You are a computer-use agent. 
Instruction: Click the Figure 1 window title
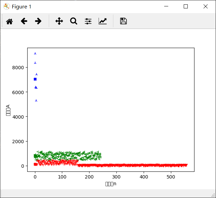click(x=22, y=7)
